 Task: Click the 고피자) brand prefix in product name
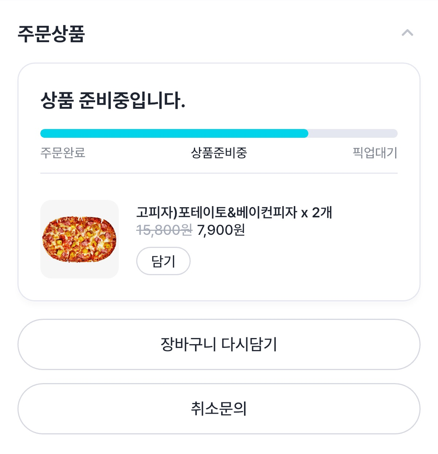(x=157, y=212)
